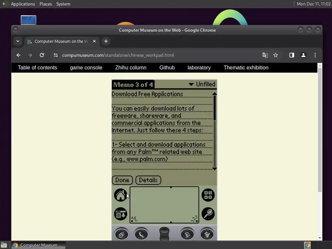
Task: Click memo line 'commercial applications from the'
Action: (x=156, y=123)
